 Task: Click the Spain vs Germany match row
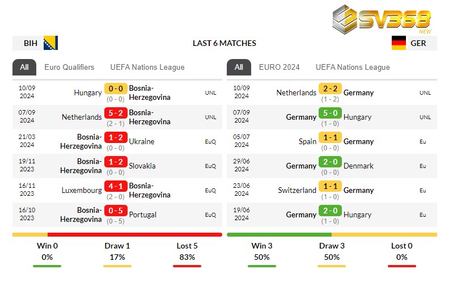(x=332, y=142)
